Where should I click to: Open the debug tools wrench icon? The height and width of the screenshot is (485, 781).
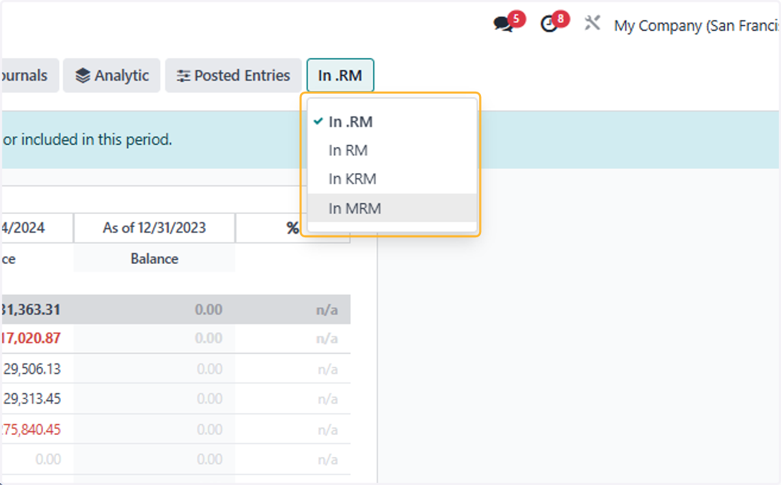click(592, 24)
